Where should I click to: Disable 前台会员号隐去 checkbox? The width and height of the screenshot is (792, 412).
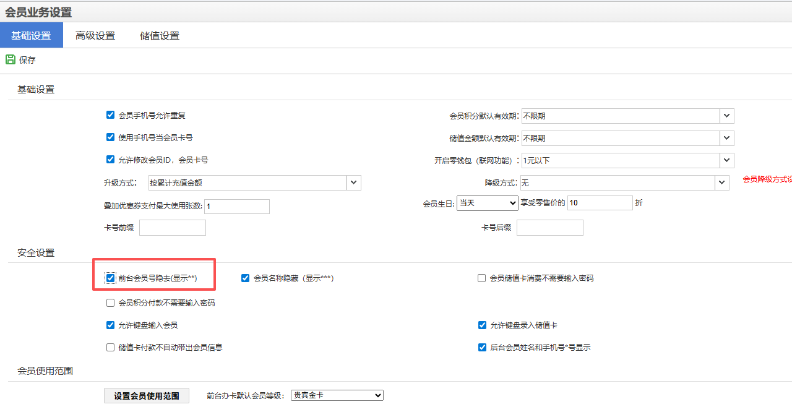click(x=111, y=278)
